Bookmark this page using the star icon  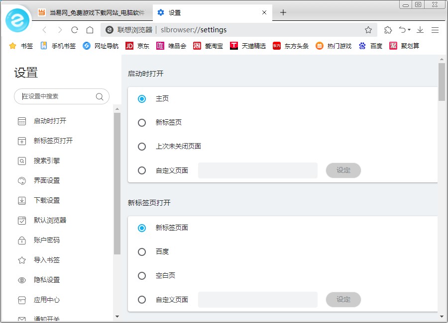point(368,30)
